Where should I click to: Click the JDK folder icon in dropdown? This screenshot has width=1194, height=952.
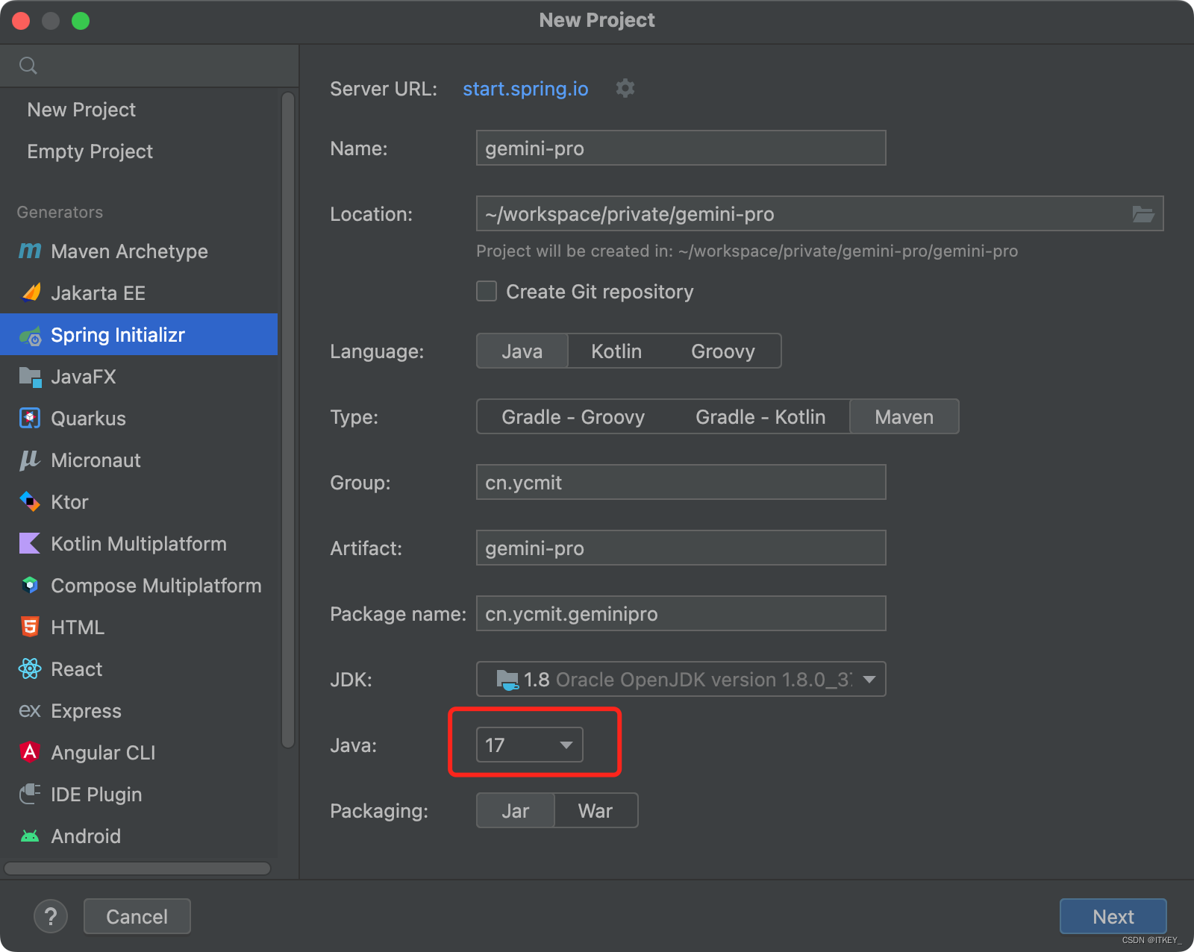507,680
